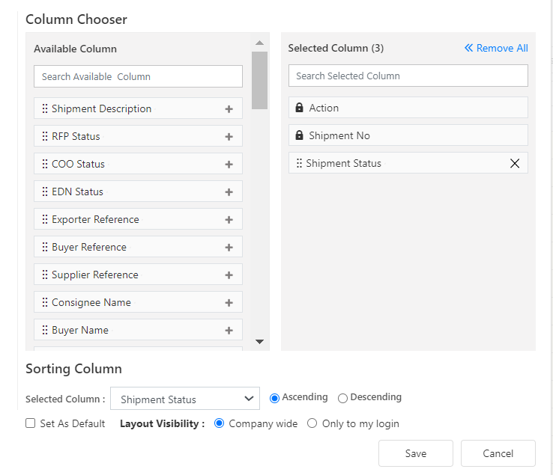
Task: Enable the Set As Default checkbox
Action: point(31,423)
